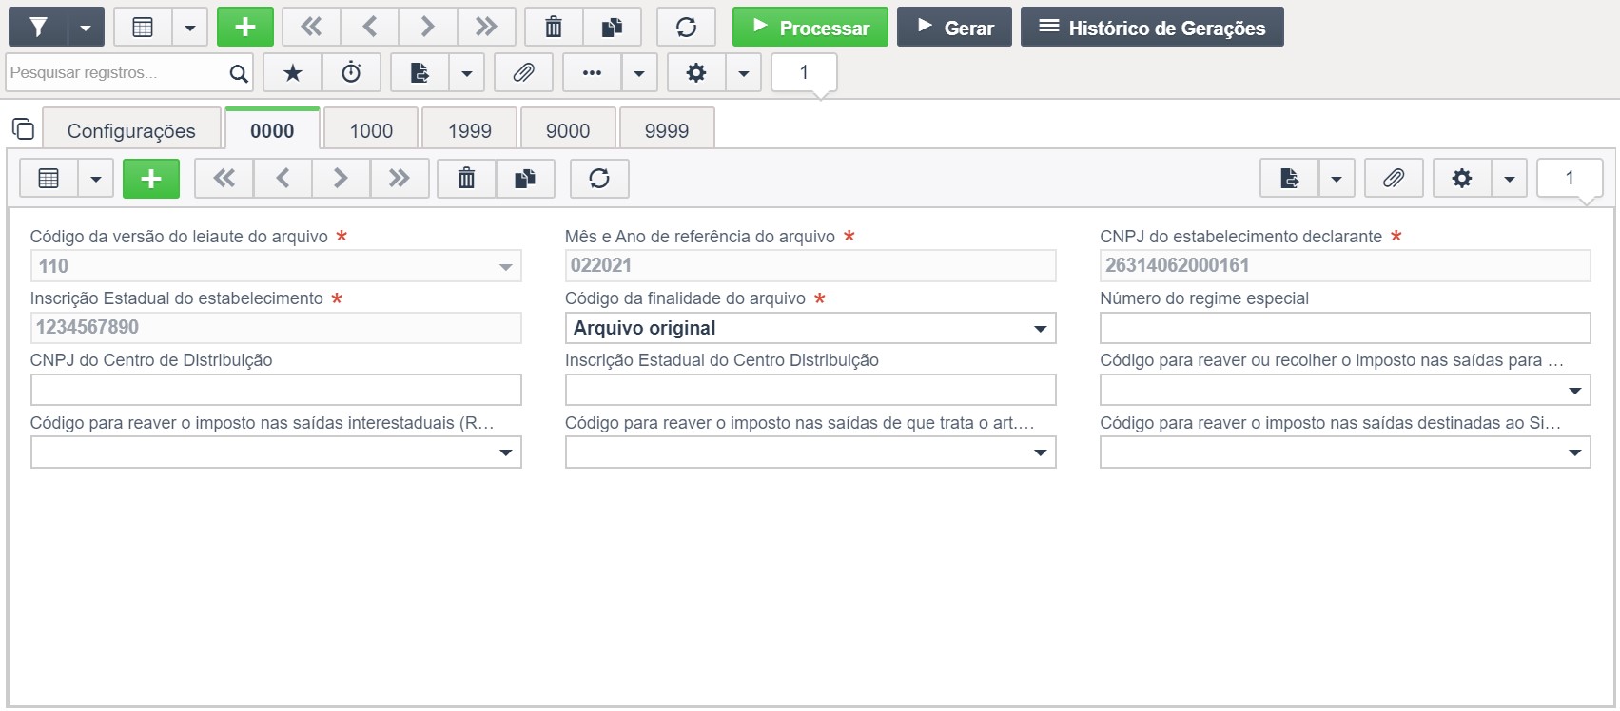Open attachments with top paperclip icon
Viewport: 1620px width, 711px height.
[523, 73]
